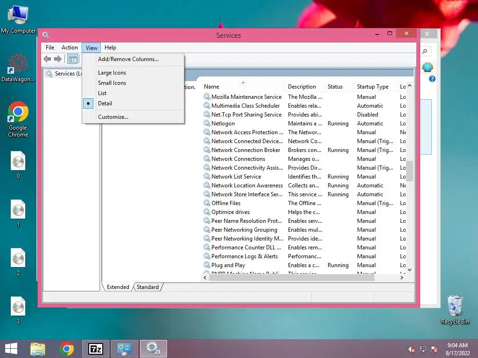Switch to Control Panel taskbar item

coord(124,349)
